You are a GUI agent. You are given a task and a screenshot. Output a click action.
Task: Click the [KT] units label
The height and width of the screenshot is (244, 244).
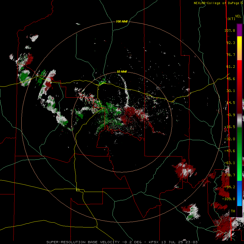(x=231, y=19)
